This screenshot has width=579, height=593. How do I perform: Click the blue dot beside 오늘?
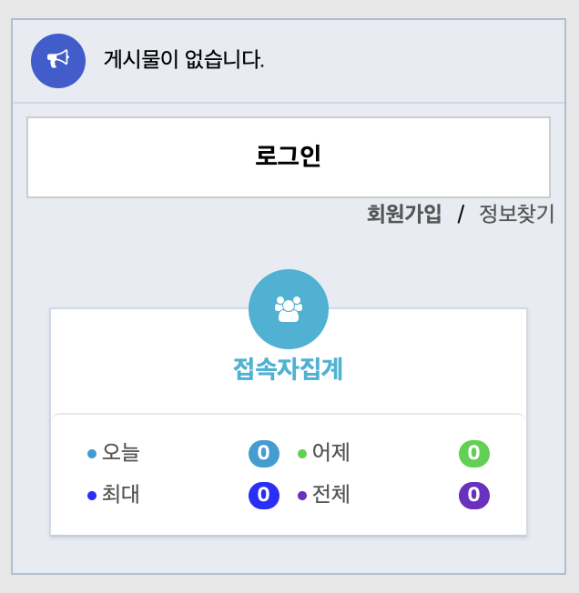(91, 453)
